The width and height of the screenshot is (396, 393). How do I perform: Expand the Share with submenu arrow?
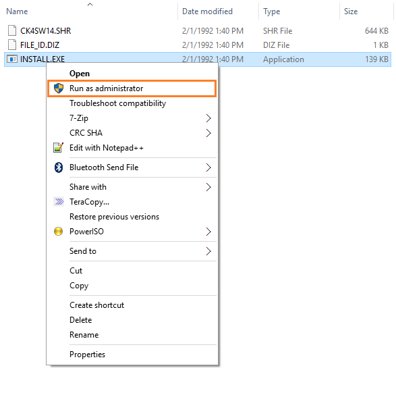click(x=208, y=187)
